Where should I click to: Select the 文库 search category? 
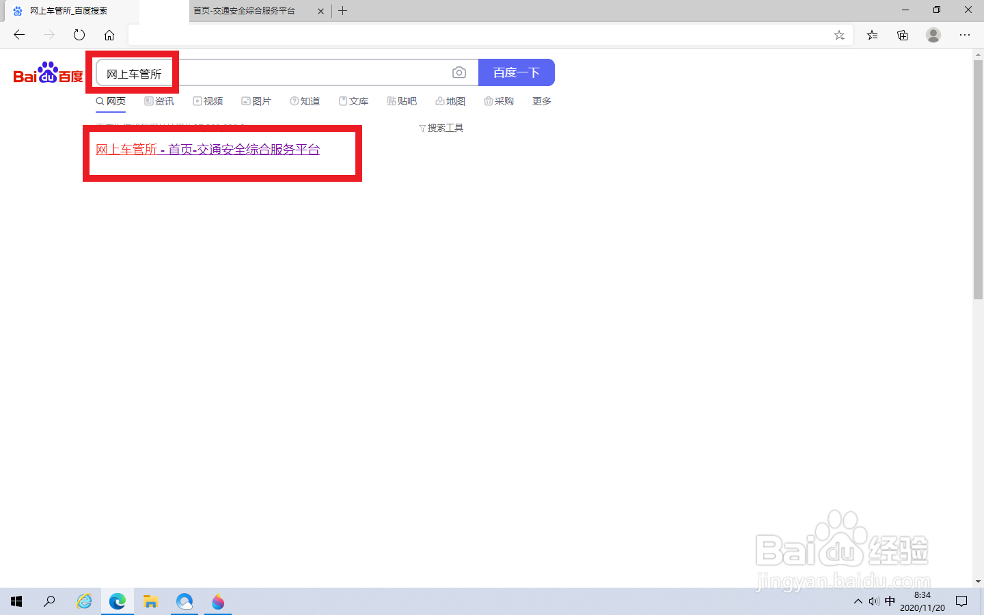[353, 101]
